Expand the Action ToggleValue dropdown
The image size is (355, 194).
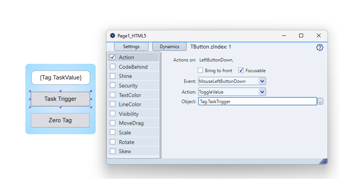coord(262,92)
